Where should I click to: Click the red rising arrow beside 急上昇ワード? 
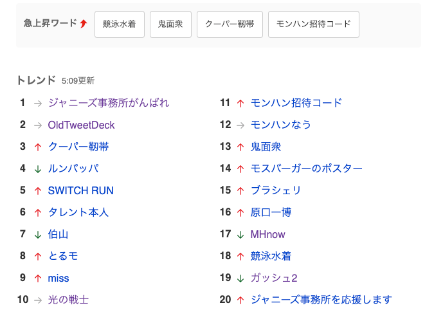click(84, 24)
